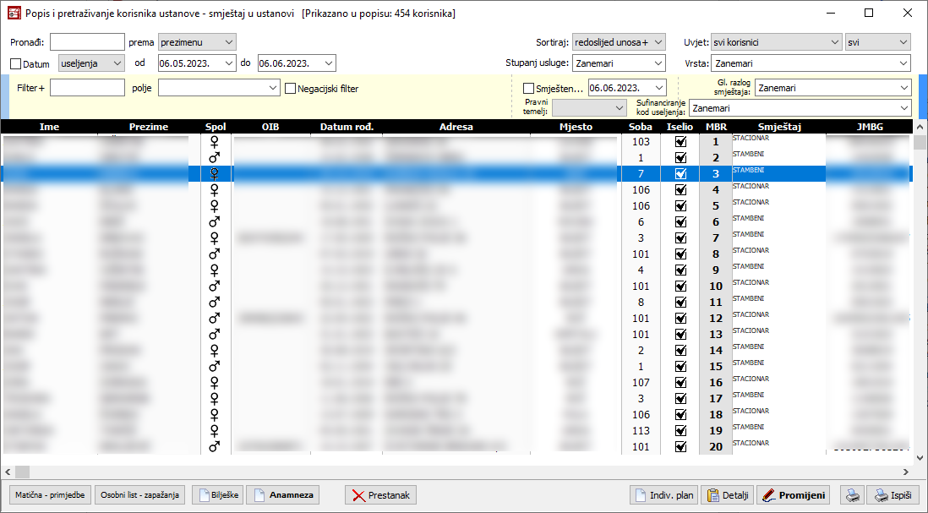This screenshot has height=513, width=928.
Task: Open Indiv. plan document
Action: pos(664,495)
